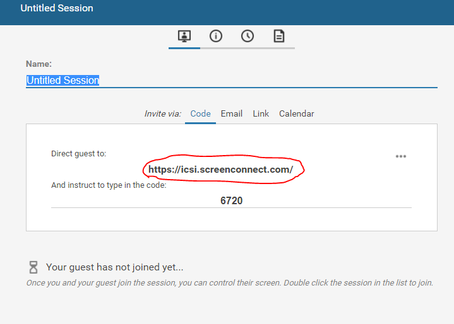This screenshot has width=454, height=324.
Task: Select the Code invite tab
Action: pyautogui.click(x=200, y=113)
